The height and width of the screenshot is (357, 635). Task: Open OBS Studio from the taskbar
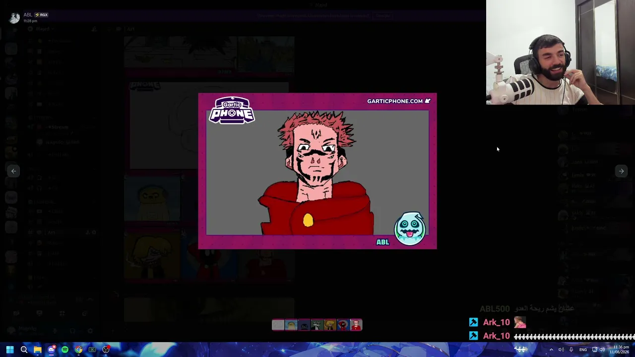[x=106, y=350]
